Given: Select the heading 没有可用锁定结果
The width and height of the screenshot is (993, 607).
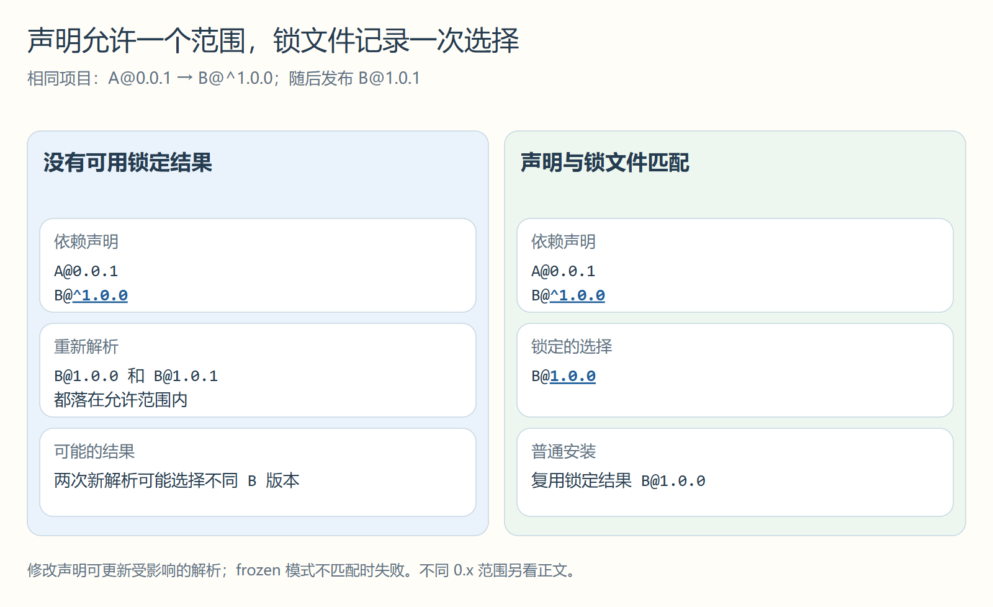Looking at the screenshot, I should click(128, 163).
